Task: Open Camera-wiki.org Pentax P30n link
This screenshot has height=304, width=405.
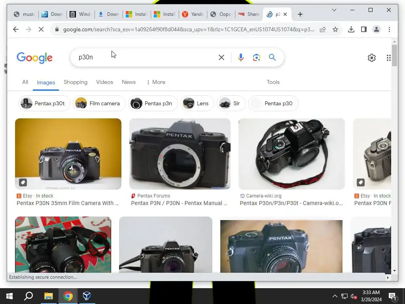Action: pyautogui.click(x=291, y=203)
